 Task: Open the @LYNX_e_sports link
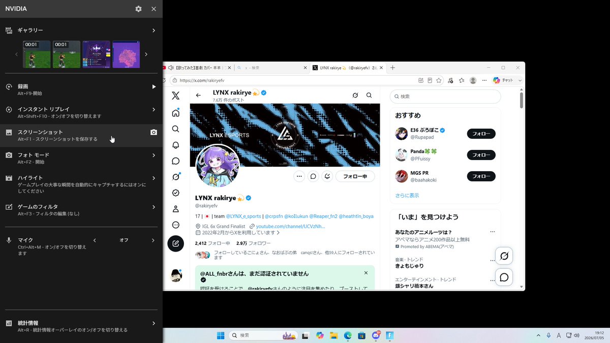(x=243, y=216)
